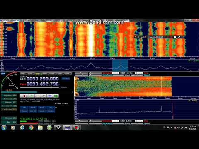Toggle Full Screen [F11]
The image size is (199, 149).
(9, 109)
